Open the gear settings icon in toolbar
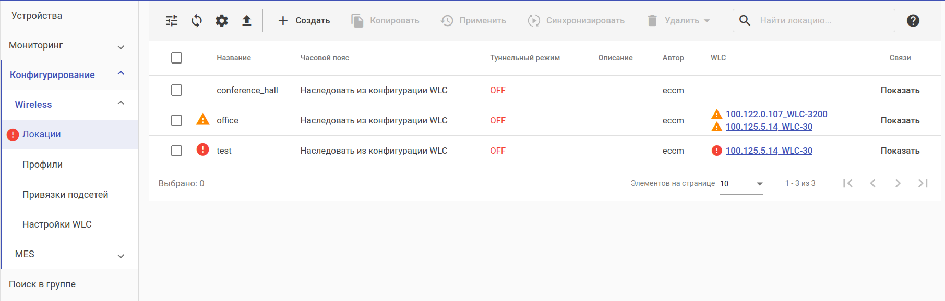Screen dimensions: 945x301 click(x=222, y=21)
